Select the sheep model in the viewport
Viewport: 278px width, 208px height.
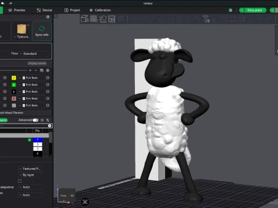[x=167, y=120]
